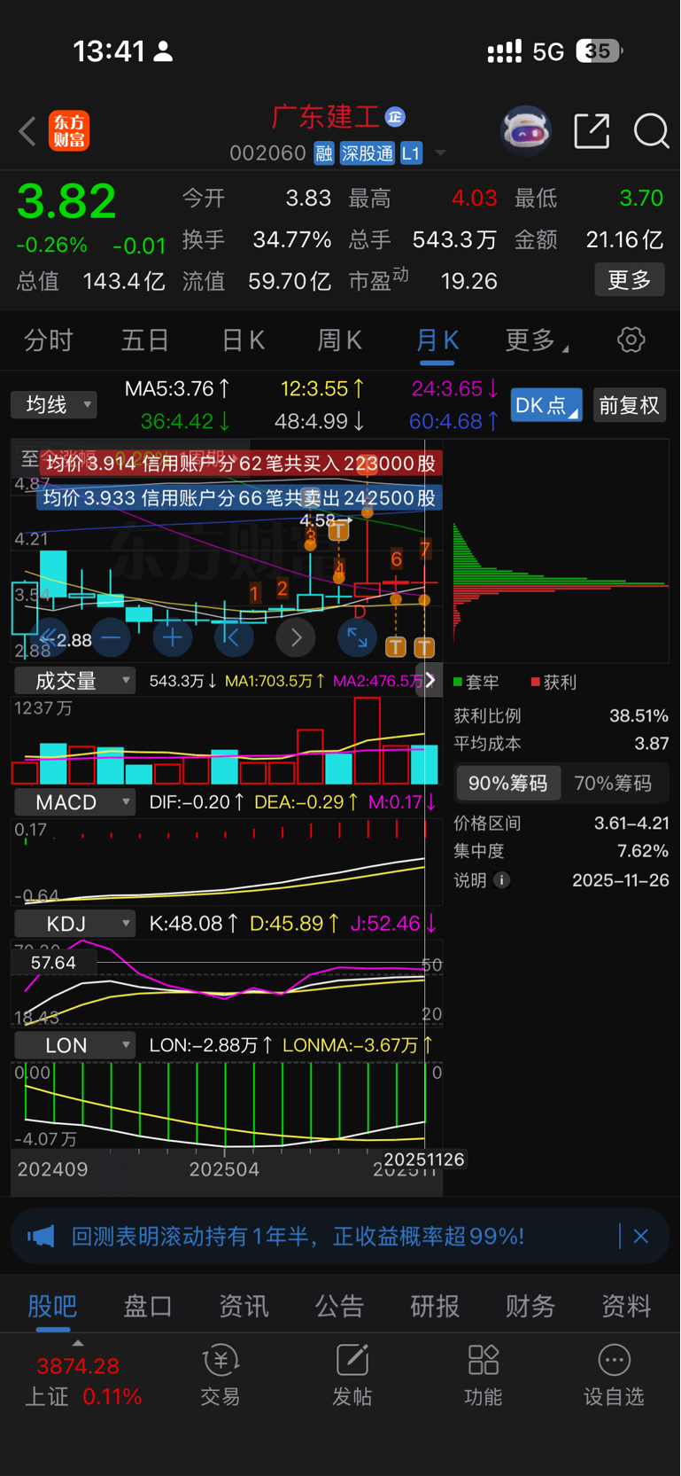Open 发帖 post icon
681x1476 pixels.
pos(352,1375)
